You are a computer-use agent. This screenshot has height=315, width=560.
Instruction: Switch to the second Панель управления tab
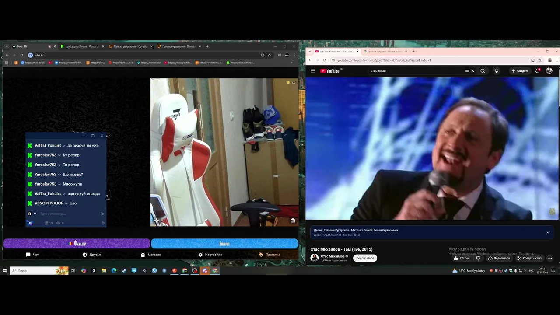click(x=179, y=46)
